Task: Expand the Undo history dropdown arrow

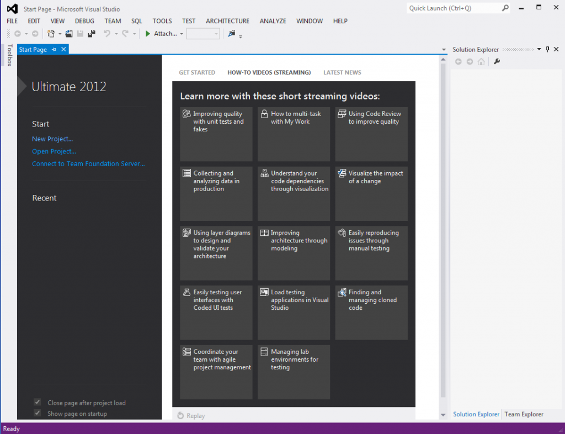Action: pos(116,34)
